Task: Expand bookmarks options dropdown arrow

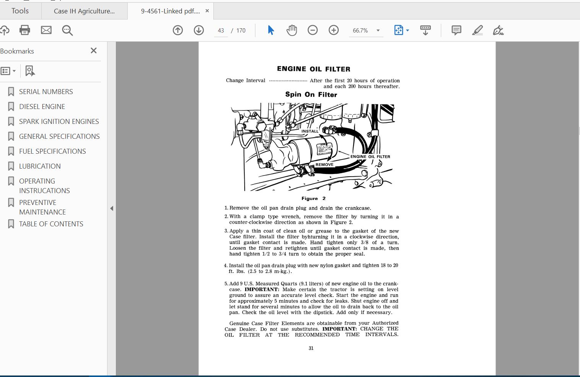Action: (14, 71)
